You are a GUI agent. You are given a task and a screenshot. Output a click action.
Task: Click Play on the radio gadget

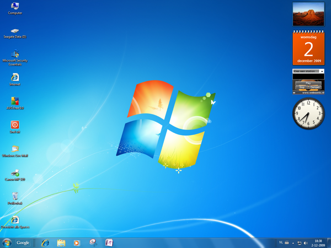pos(308,83)
